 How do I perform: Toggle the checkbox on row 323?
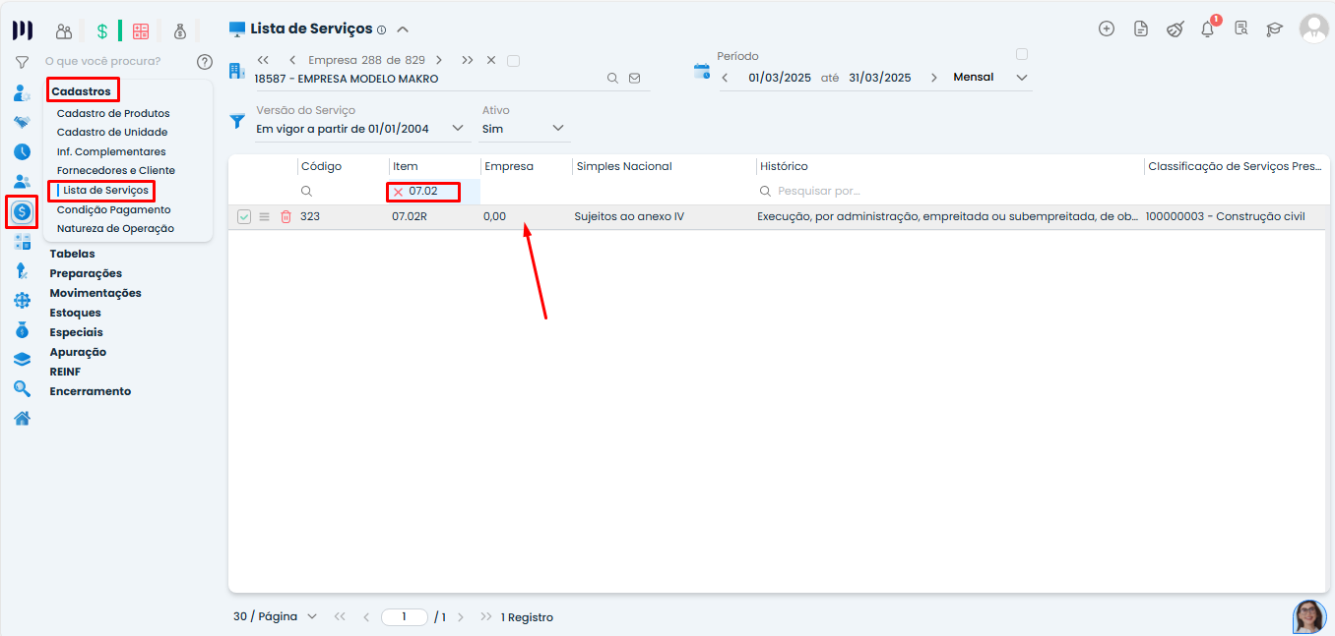pyautogui.click(x=244, y=216)
